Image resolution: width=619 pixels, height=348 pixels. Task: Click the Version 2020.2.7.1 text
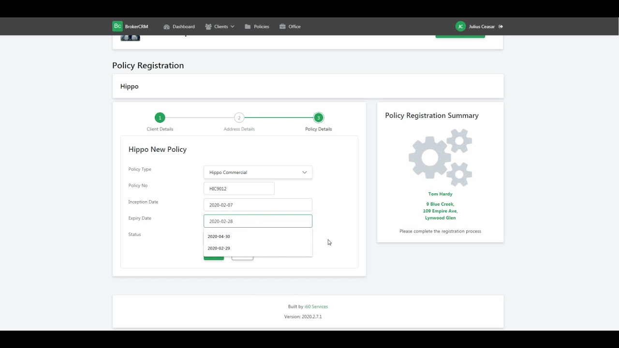(x=303, y=317)
